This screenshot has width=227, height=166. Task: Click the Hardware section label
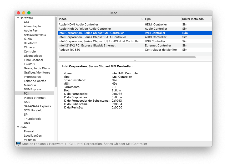point(26,18)
